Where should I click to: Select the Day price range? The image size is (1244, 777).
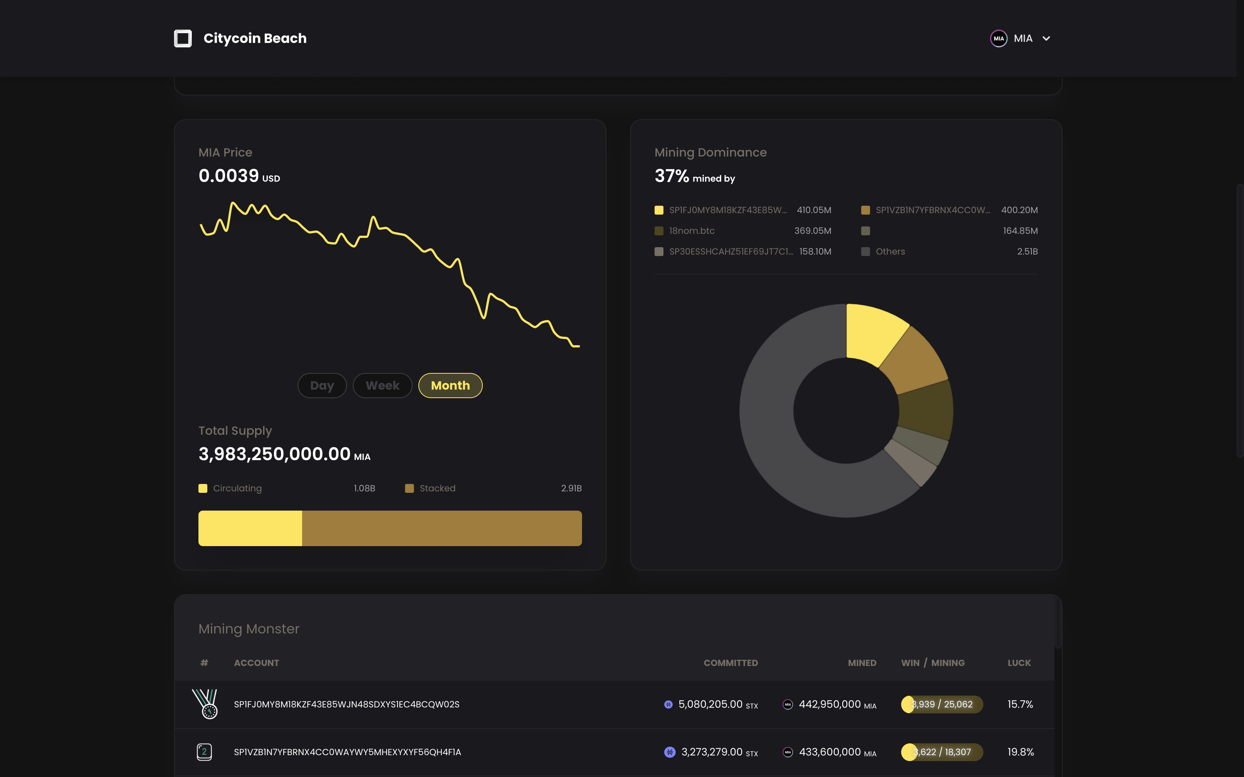pos(322,386)
